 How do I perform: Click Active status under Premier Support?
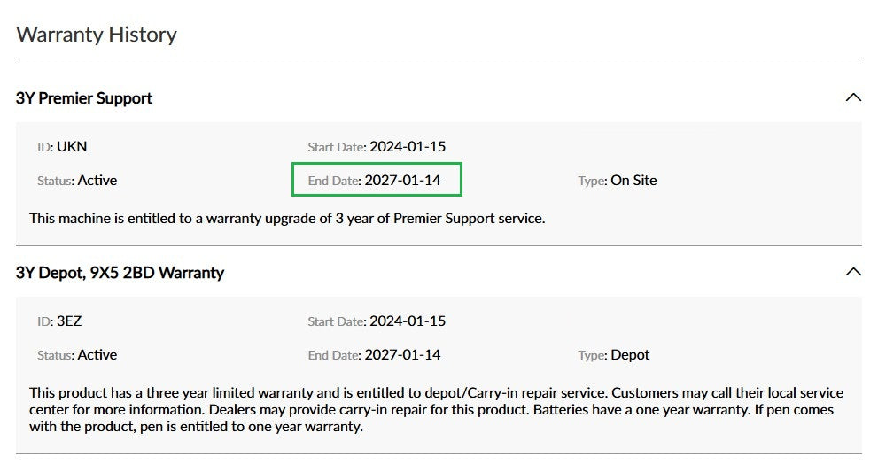tap(97, 180)
